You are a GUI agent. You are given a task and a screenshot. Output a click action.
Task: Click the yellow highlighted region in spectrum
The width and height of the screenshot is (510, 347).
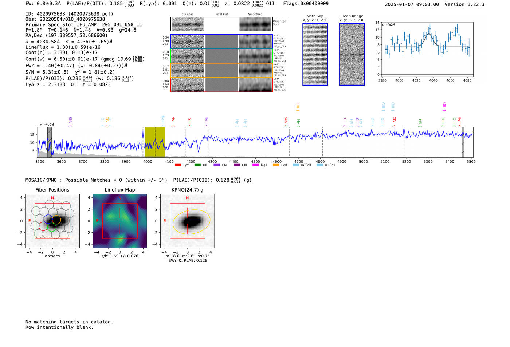tap(155, 142)
